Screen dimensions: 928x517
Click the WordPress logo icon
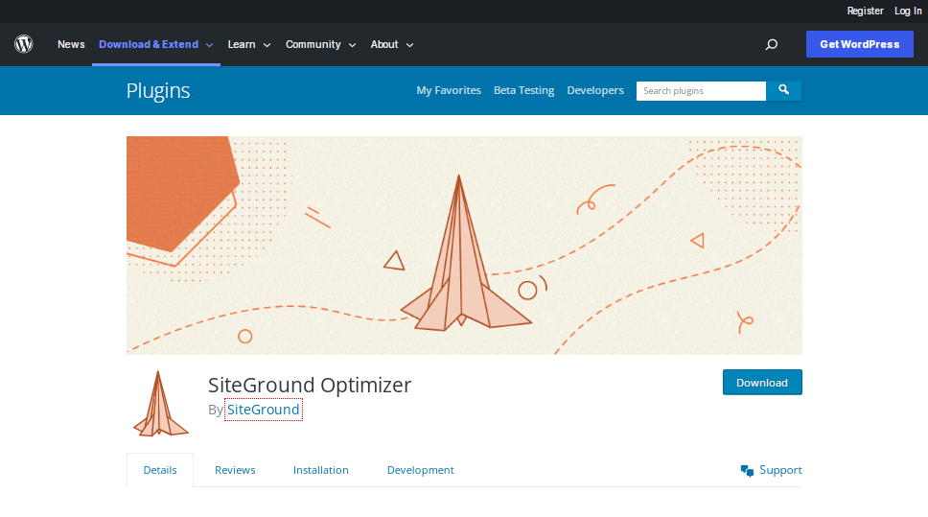24,44
